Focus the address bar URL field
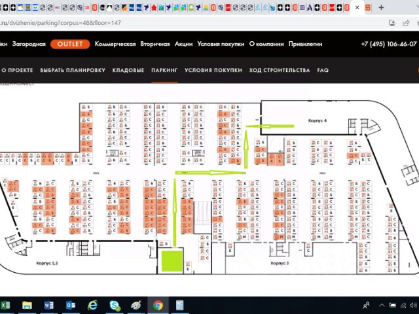Image resolution: width=419 pixels, height=314 pixels. 187,23
